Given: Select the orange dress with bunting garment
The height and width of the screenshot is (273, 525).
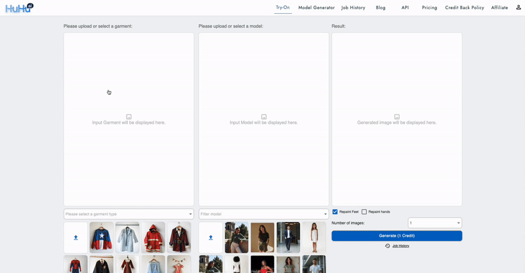Looking at the screenshot, I should pos(179,264).
